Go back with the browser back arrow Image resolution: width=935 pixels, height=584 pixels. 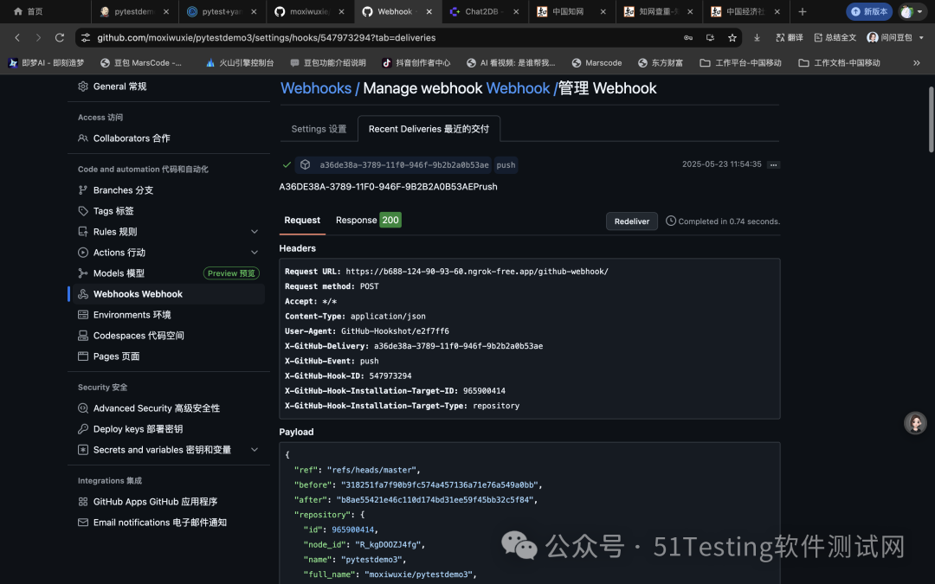pyautogui.click(x=17, y=37)
